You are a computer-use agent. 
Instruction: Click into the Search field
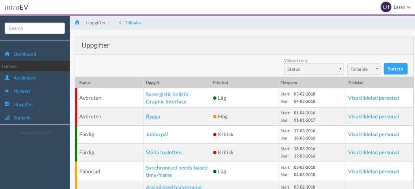tap(35, 28)
